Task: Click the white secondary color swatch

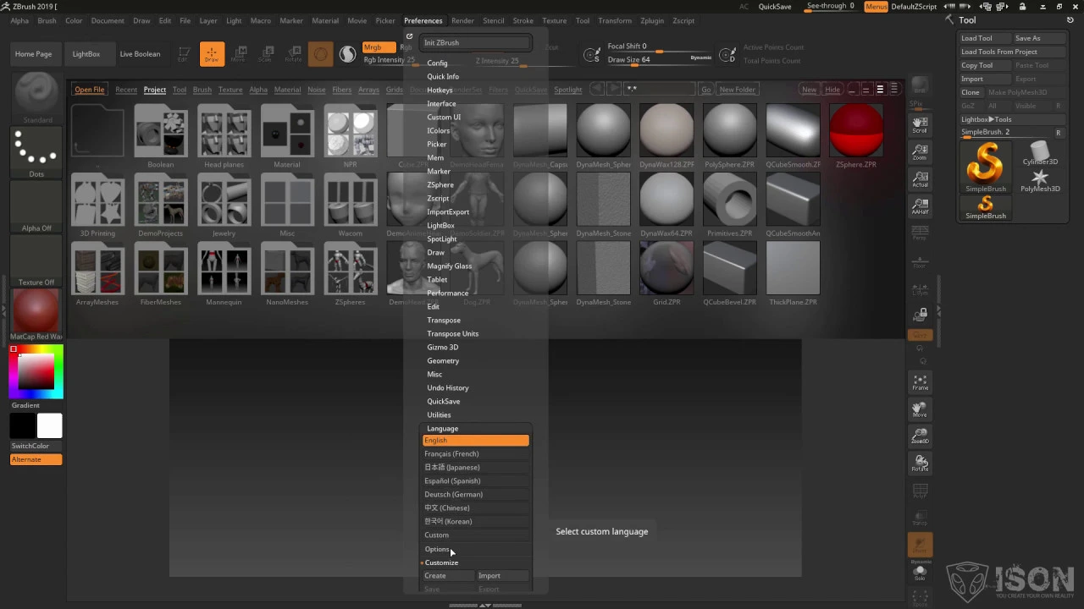Action: 49,425
